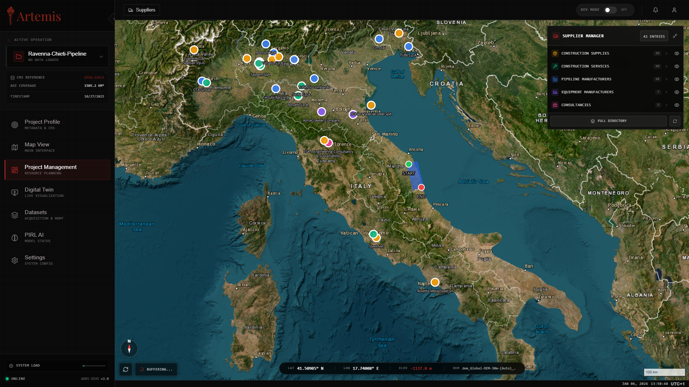
Task: Open the user profile icon
Action: [x=674, y=10]
